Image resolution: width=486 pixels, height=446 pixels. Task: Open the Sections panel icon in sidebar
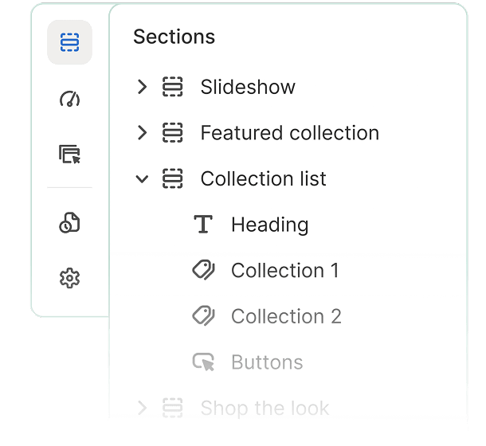coord(69,42)
